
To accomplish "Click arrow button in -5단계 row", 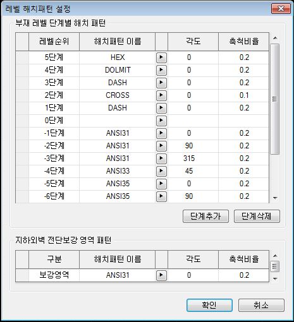I will [161, 184].
